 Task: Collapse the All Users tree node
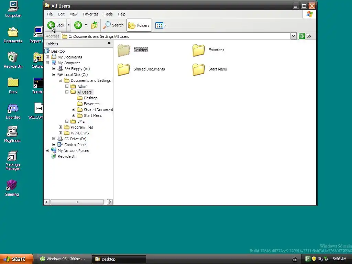[x=67, y=92]
